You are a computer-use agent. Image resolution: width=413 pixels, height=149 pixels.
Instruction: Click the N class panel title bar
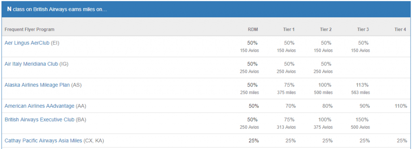click(206, 9)
